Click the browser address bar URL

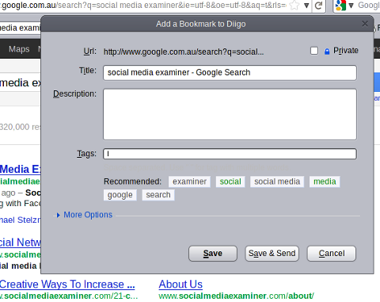coord(144,6)
